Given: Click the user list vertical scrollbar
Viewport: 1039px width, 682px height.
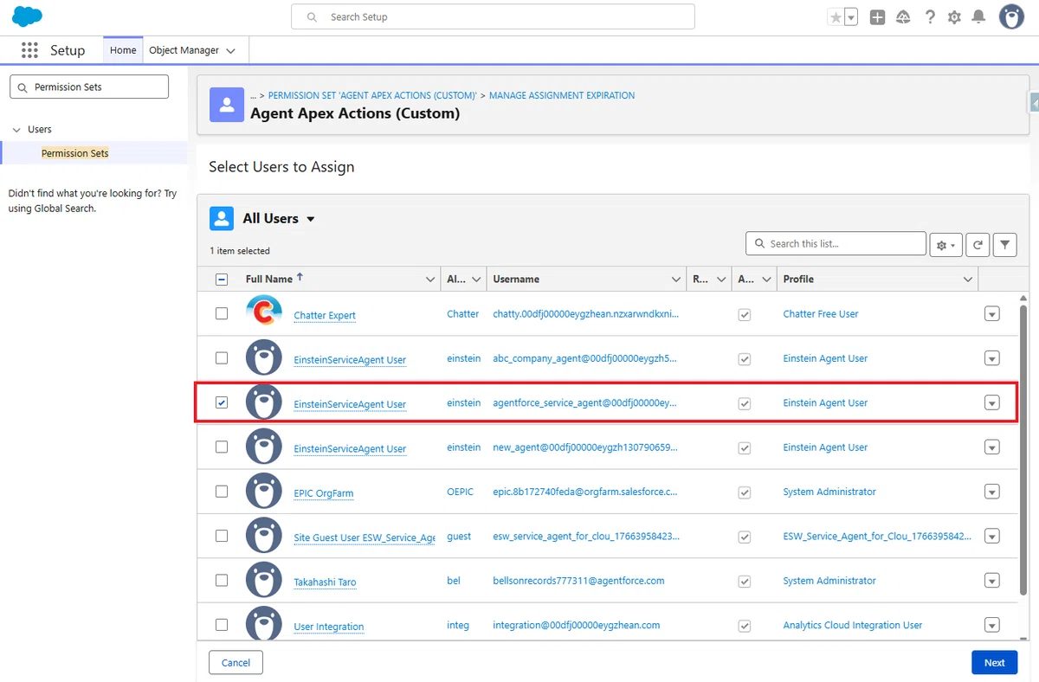Looking at the screenshot, I should click(1023, 450).
